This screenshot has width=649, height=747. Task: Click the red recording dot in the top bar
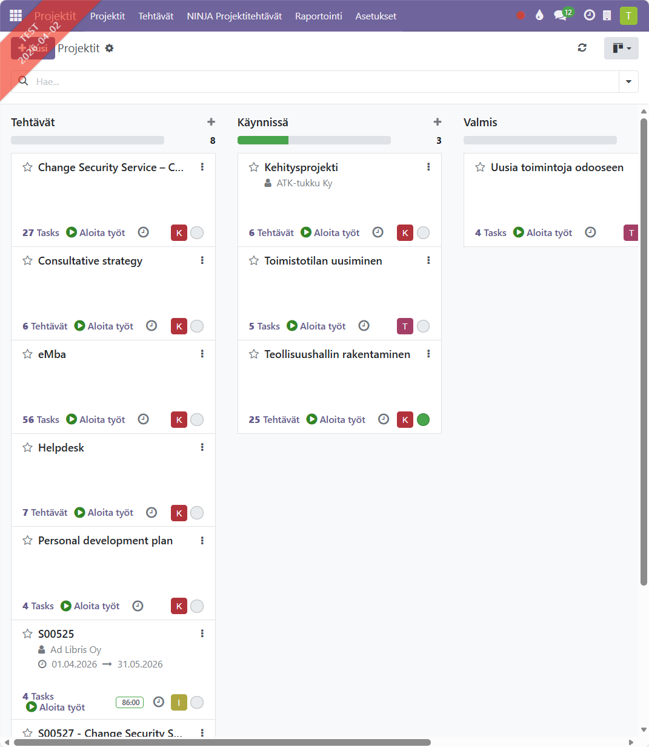point(521,16)
